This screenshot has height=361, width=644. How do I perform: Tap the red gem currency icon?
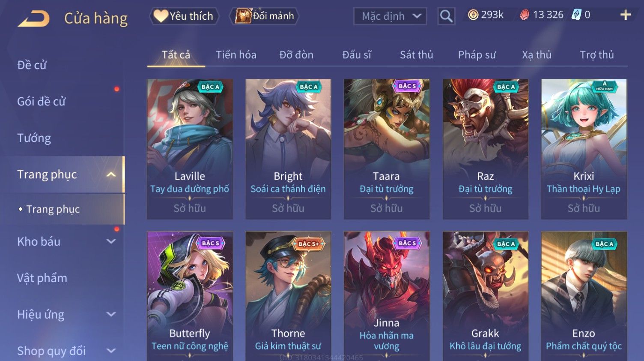(525, 15)
